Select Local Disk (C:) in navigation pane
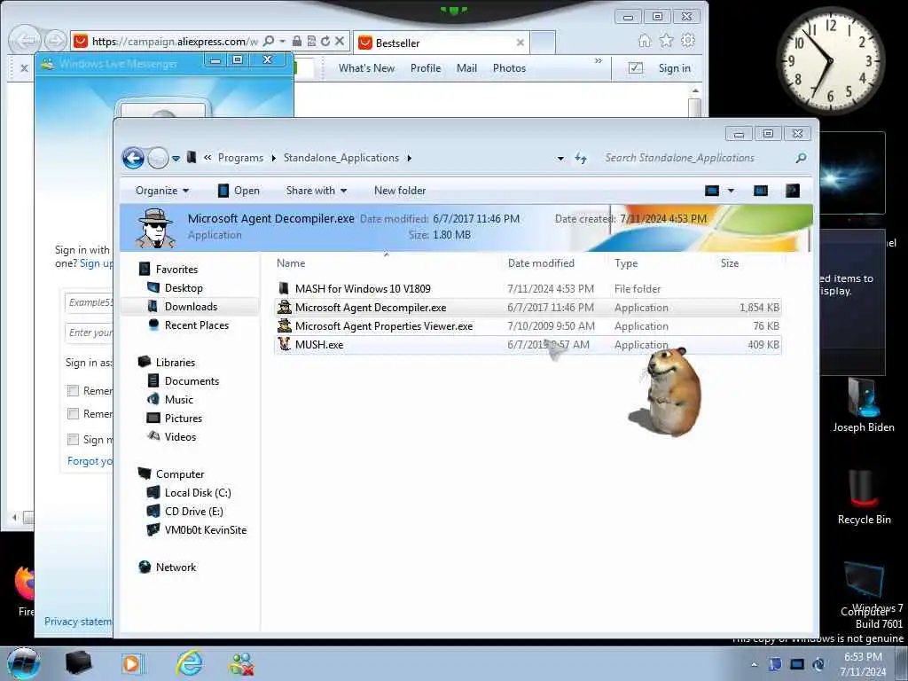 pos(198,493)
